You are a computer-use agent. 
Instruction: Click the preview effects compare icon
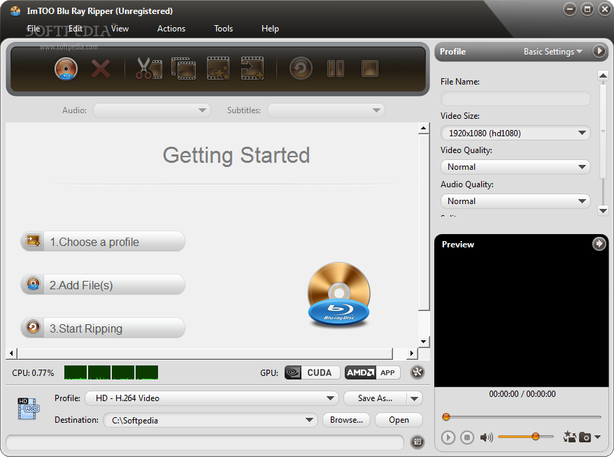(x=570, y=437)
